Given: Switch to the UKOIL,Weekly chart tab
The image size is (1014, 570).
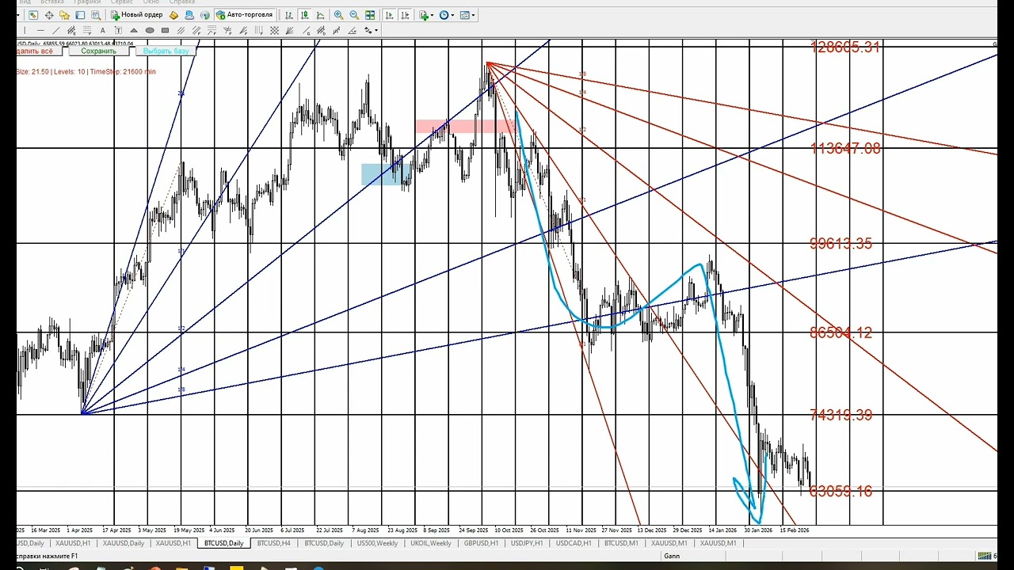Looking at the screenshot, I should (x=431, y=543).
